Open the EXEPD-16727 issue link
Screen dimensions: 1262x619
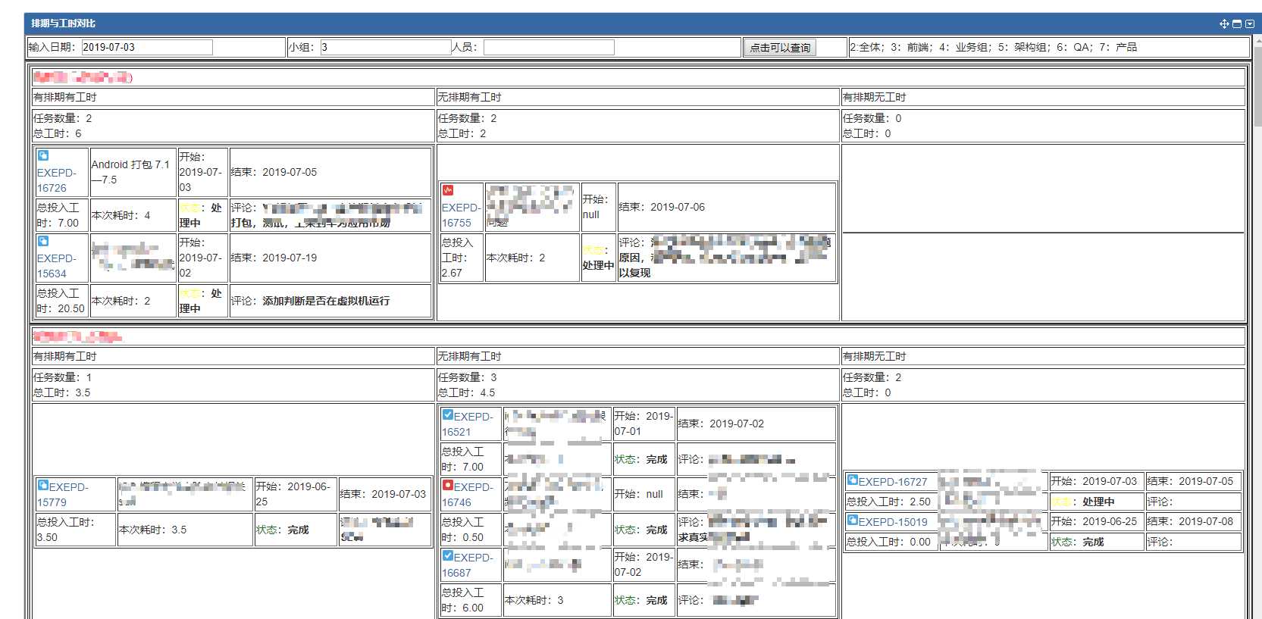coord(893,482)
